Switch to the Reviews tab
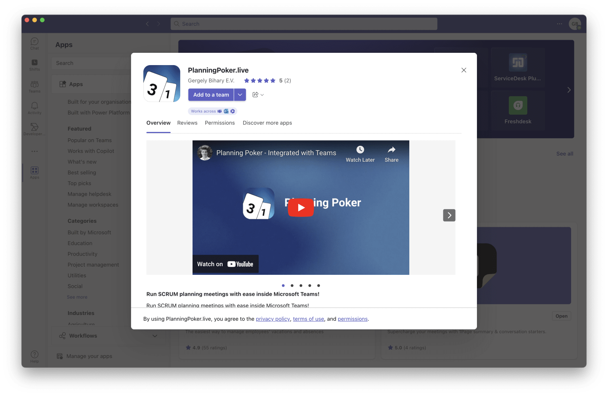The width and height of the screenshot is (608, 396). 187,123
